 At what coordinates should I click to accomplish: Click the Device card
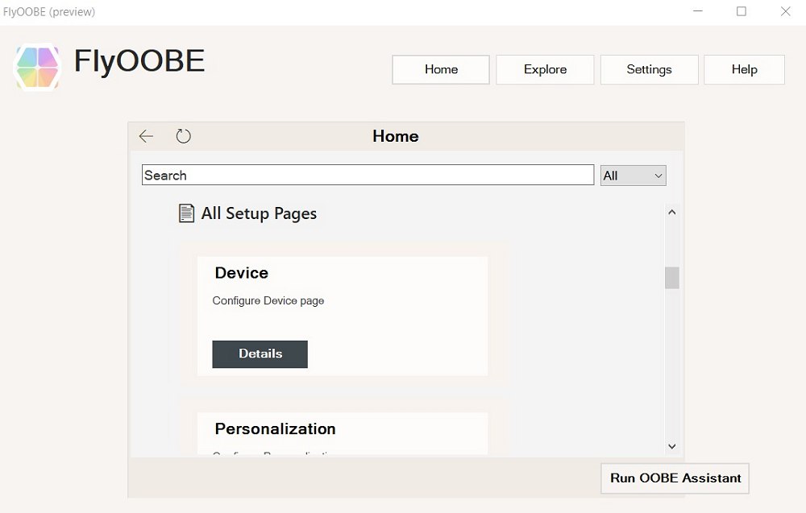[342, 315]
